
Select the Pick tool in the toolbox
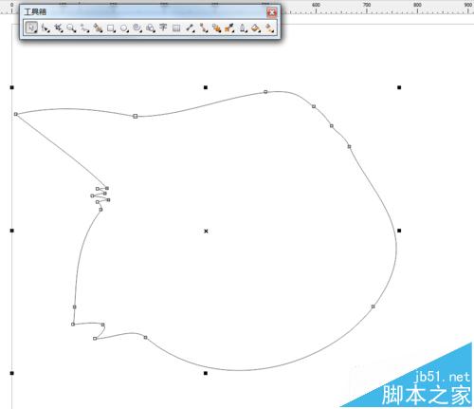31,28
